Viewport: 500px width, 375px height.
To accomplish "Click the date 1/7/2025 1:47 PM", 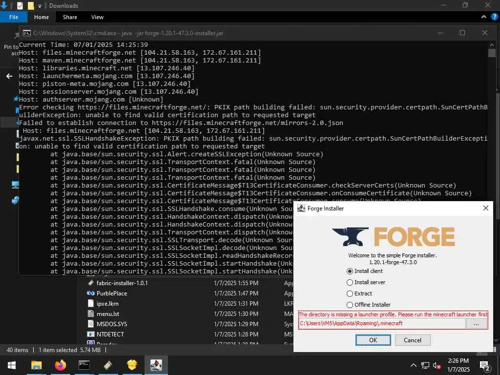I will pyautogui.click(x=236, y=293).
